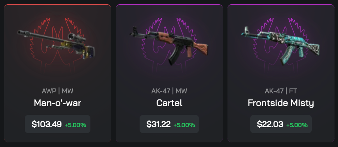Click +5.00% badge on Frontside Misty price

pyautogui.click(x=297, y=125)
